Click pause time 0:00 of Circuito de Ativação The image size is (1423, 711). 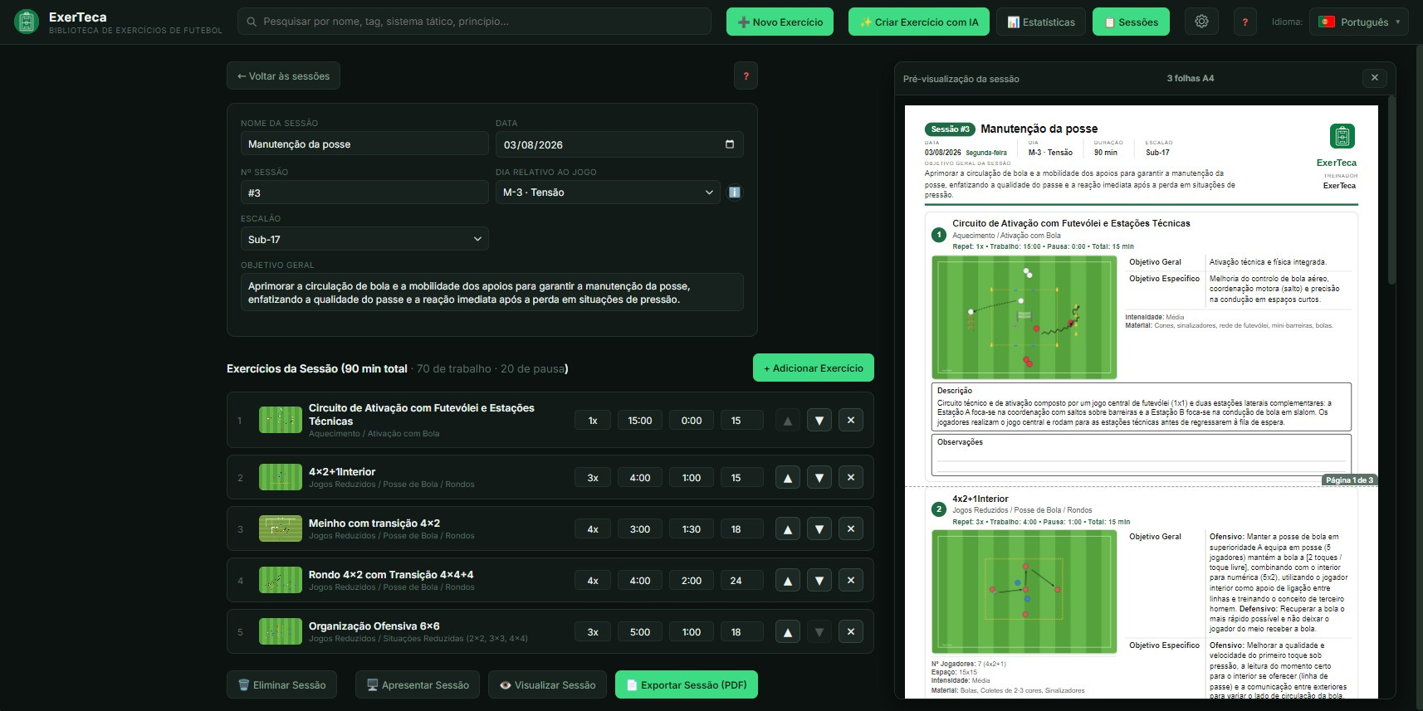point(692,421)
